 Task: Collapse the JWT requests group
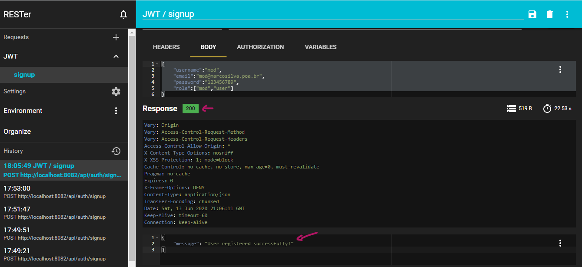pyautogui.click(x=116, y=56)
